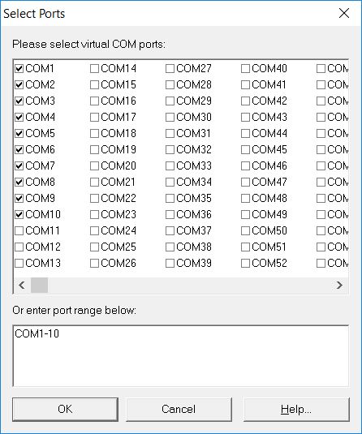The image size is (362, 434).
Task: Click into the port range text field
Action: [181, 356]
